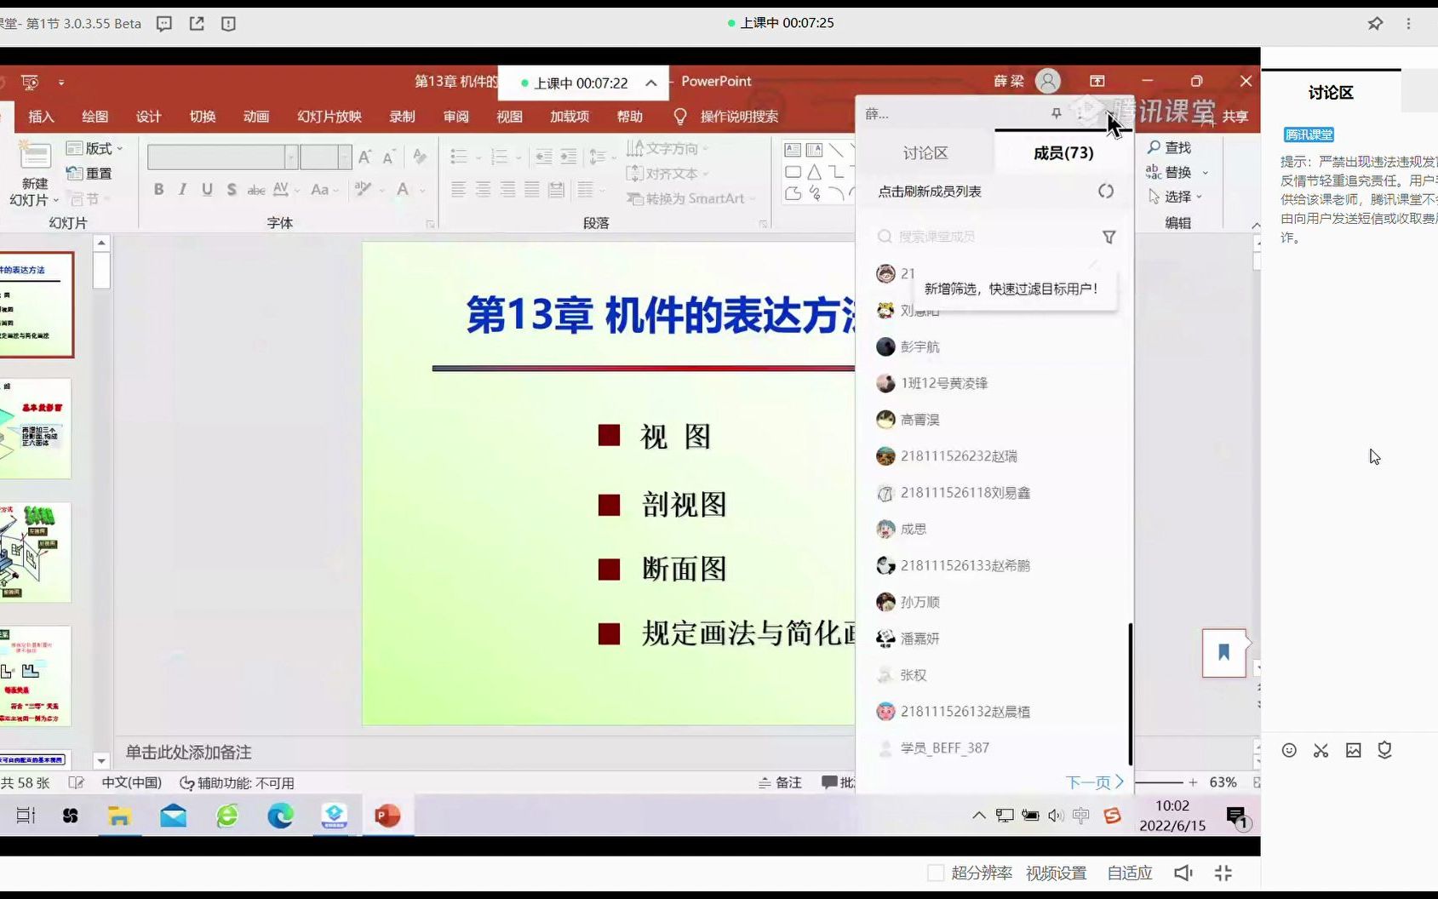Screen dimensions: 1438x899
Task: Open File Explorer from the taskbar
Action: coord(119,816)
